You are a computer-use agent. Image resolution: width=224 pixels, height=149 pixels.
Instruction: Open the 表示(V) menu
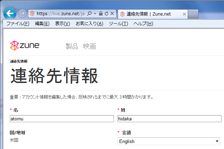tap(62, 24)
